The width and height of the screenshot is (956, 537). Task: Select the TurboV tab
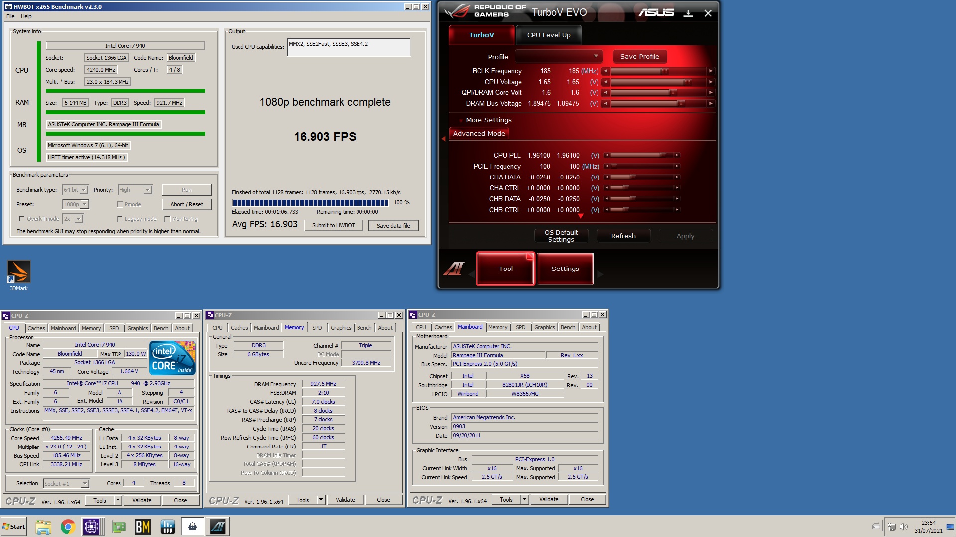click(481, 35)
